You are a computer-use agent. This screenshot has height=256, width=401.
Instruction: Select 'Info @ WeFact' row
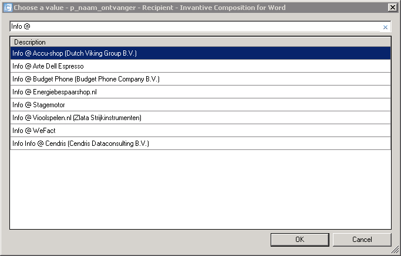(201, 131)
